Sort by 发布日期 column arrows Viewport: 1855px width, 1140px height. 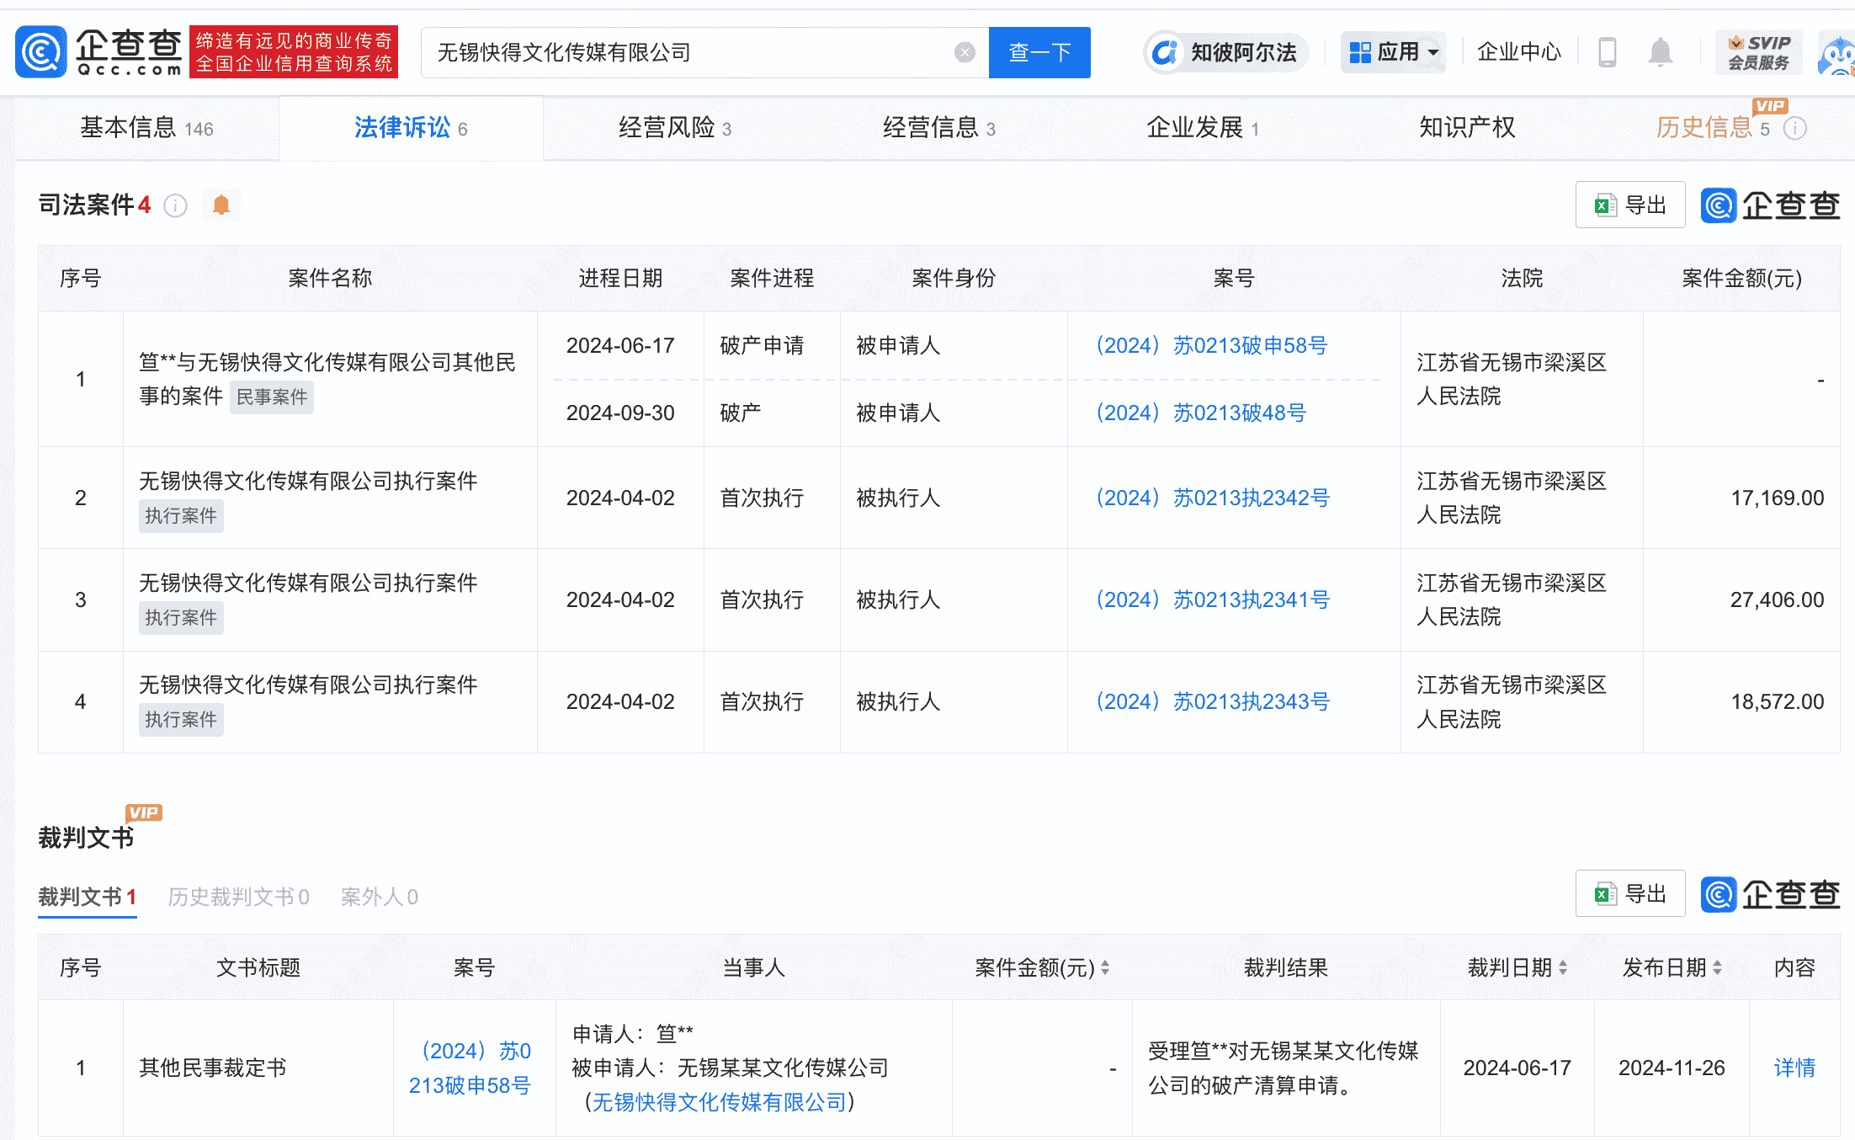[1718, 968]
